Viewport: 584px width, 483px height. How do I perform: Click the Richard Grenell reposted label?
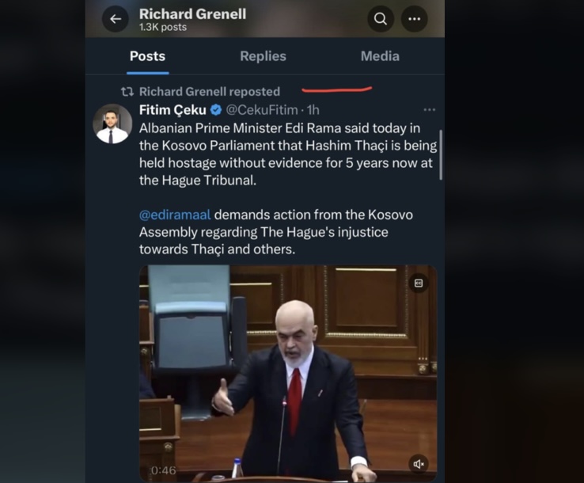tap(210, 92)
